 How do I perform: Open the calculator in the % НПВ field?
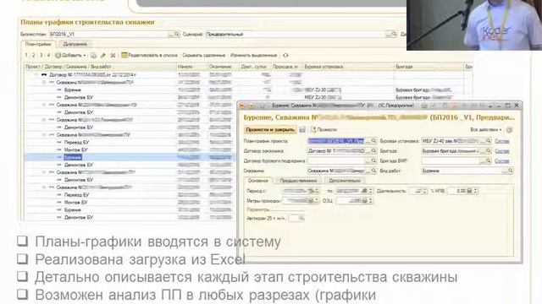tap(469, 191)
